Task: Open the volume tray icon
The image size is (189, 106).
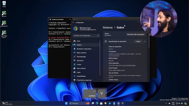Action: [179, 103]
